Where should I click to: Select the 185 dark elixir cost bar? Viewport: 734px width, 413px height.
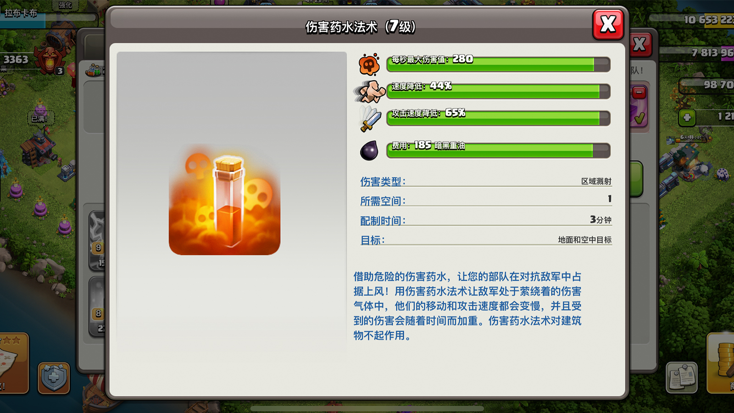click(498, 151)
